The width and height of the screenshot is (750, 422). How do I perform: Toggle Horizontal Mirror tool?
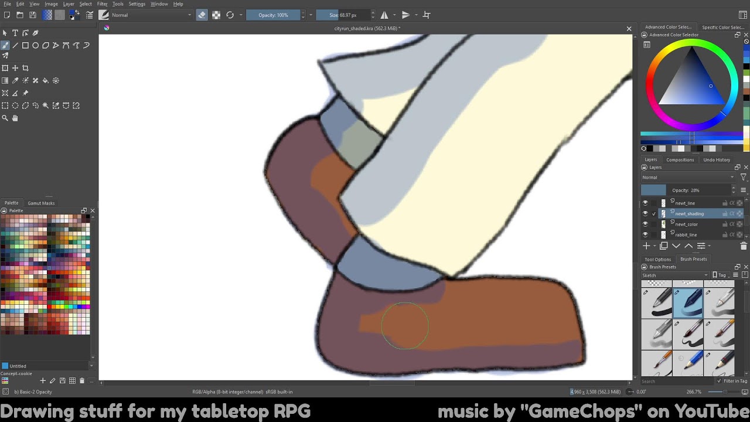coord(384,15)
